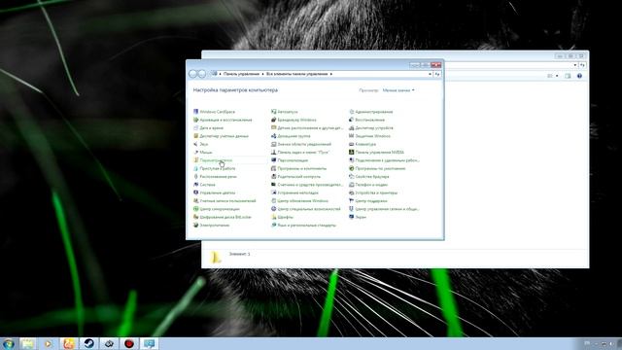Screen dimensions: 622x350
Task: Open Диспетчер устройств
Action: (371, 128)
